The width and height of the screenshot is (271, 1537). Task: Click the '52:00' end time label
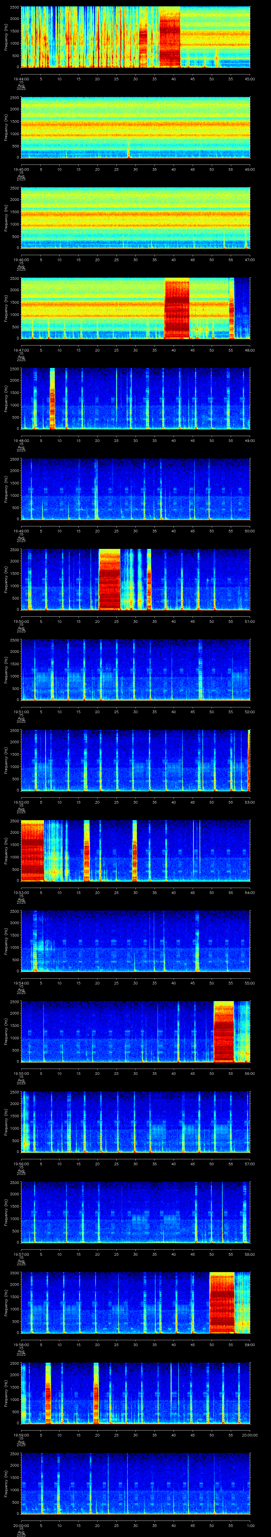click(250, 712)
